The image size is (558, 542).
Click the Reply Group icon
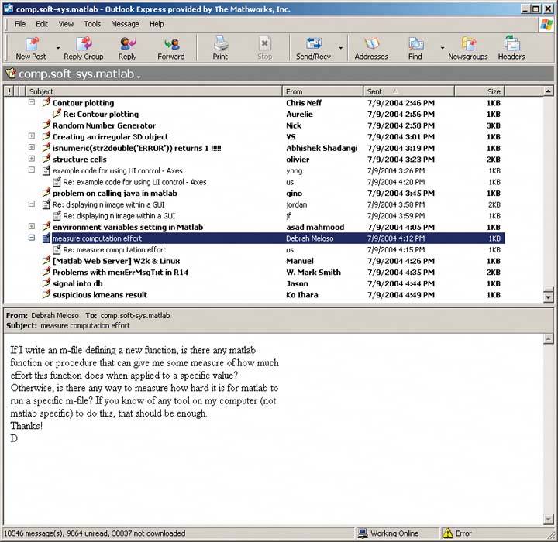(x=83, y=44)
